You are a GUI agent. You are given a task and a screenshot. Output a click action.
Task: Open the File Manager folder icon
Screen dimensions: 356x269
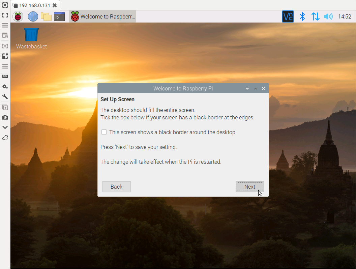46,17
